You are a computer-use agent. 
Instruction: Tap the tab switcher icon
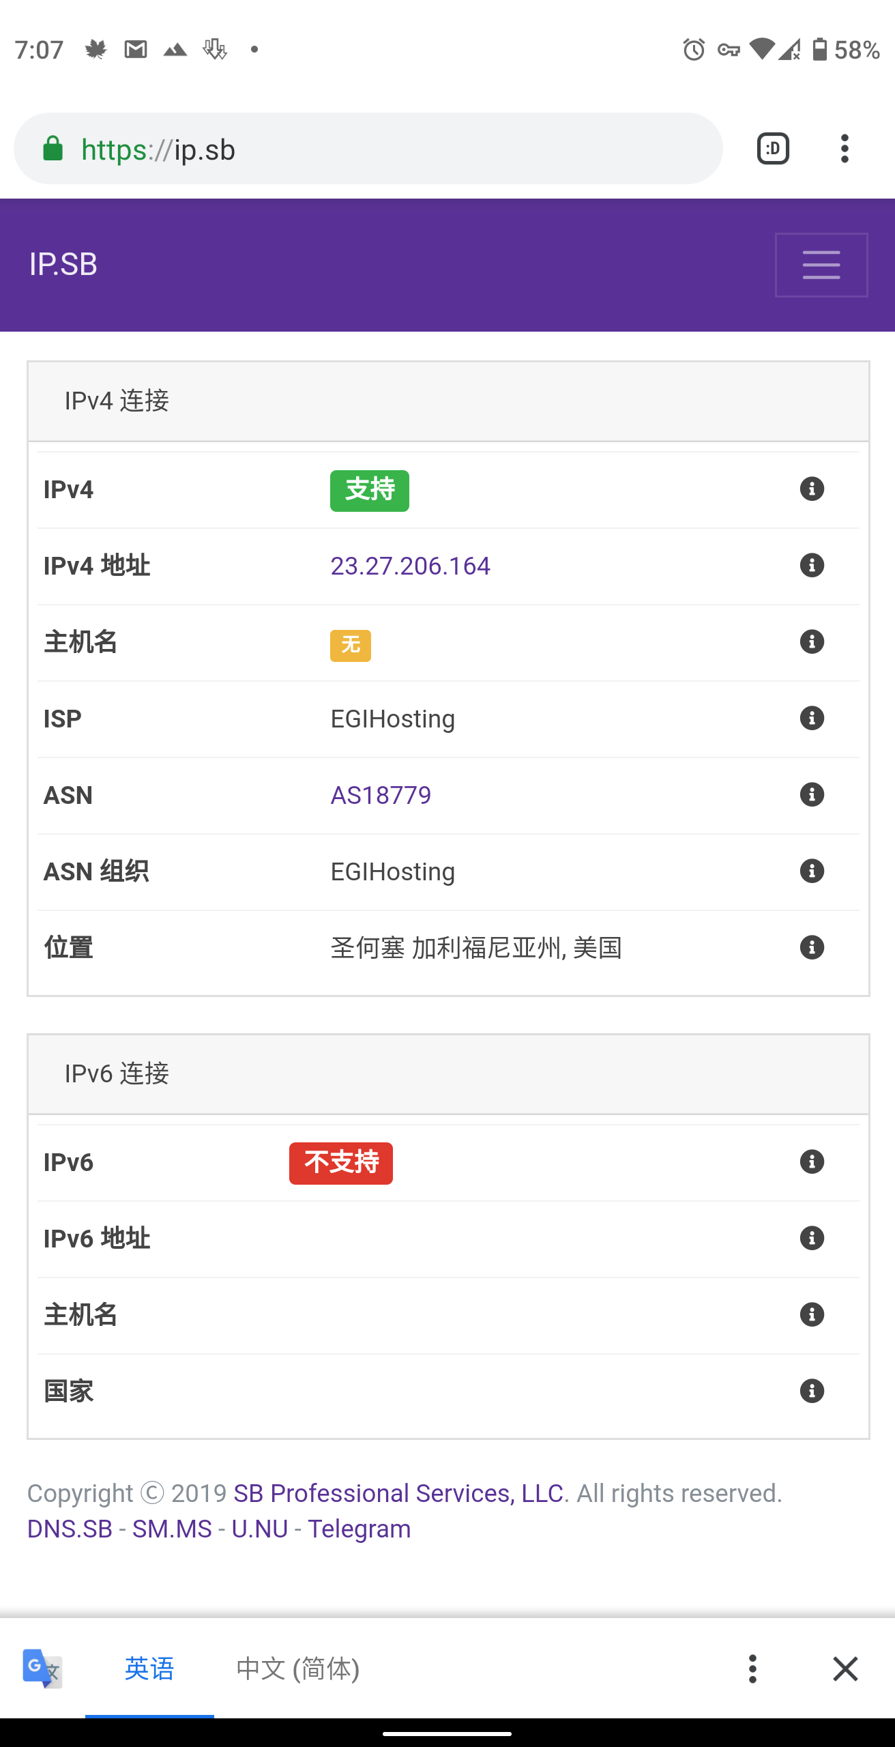(x=773, y=149)
